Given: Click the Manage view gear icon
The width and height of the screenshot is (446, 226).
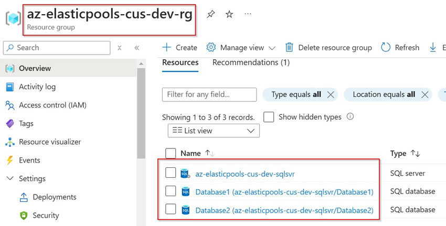Looking at the screenshot, I should click(x=211, y=47).
